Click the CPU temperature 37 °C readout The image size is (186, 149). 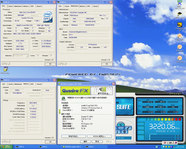[148, 102]
